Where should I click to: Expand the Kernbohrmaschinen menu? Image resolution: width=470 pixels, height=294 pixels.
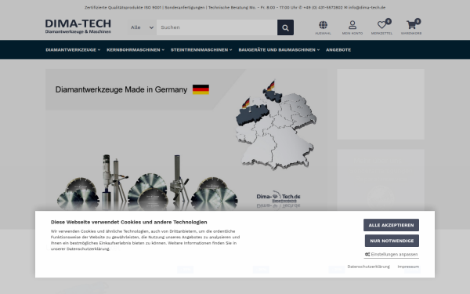tap(136, 50)
